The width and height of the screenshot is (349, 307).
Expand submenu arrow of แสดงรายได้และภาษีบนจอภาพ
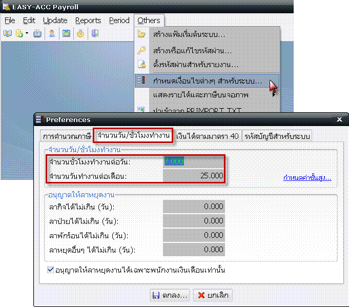(274, 95)
